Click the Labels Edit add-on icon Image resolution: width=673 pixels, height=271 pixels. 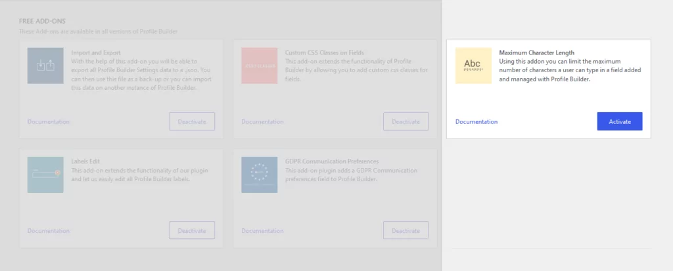(45, 175)
